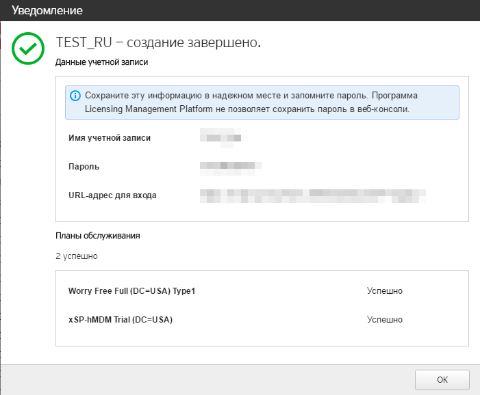Click the 2 успешно summary text
Screen dimensions: 480x395
click(76, 256)
